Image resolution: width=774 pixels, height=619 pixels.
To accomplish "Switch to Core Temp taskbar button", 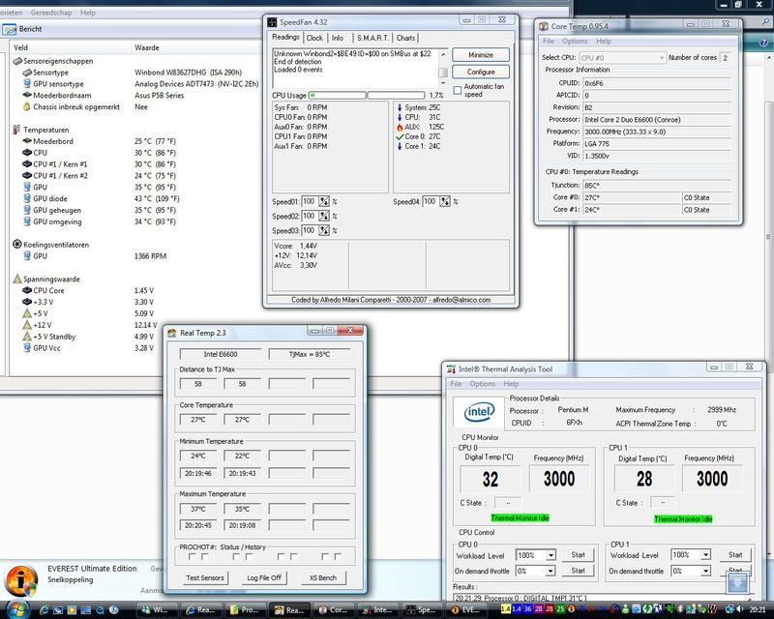I will (333, 610).
